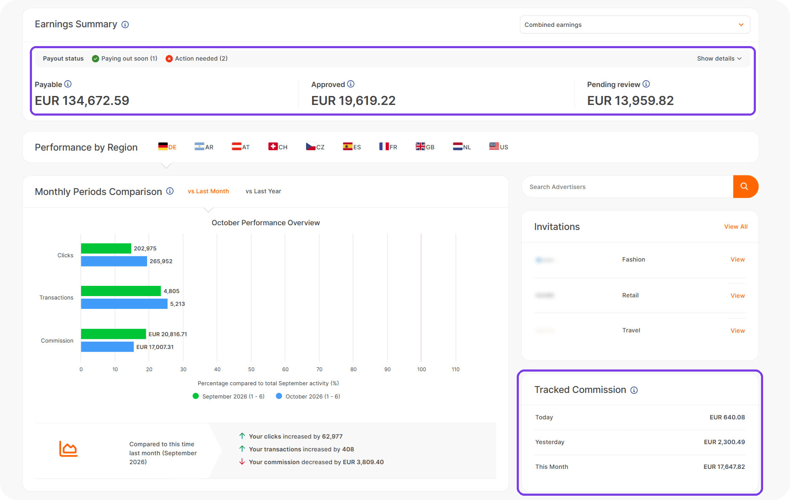Select the Spain ES flag region

(352, 147)
